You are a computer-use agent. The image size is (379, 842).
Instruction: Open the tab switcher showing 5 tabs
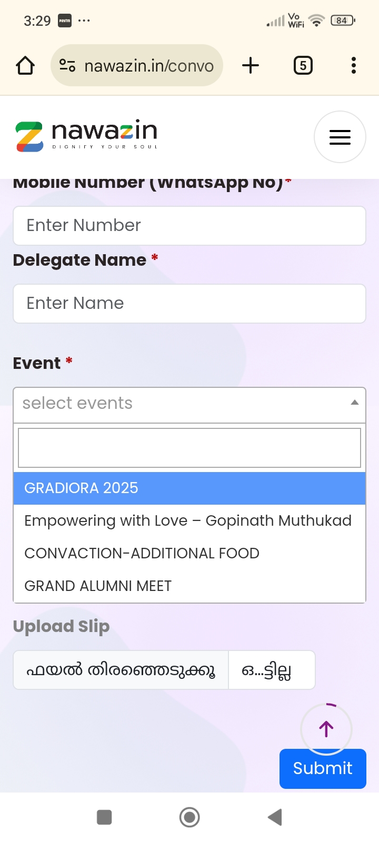point(303,66)
